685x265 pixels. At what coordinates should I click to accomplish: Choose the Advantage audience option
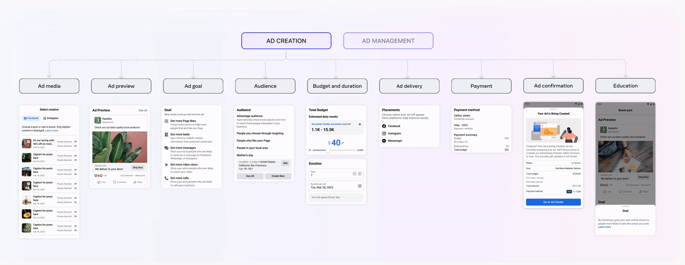point(250,116)
